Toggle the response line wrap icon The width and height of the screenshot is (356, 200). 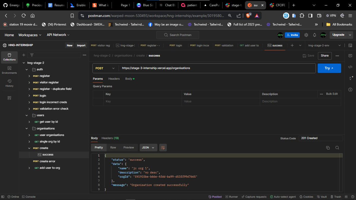[163, 147]
